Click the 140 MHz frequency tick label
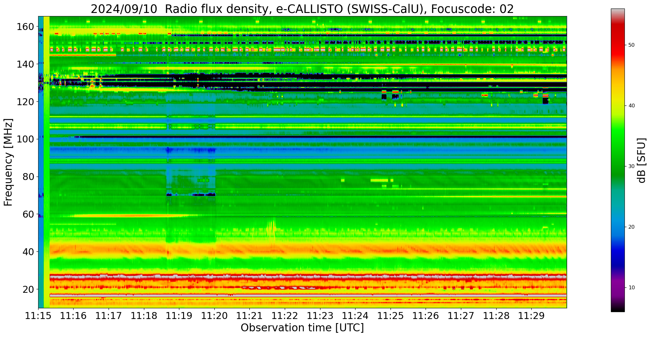This screenshot has height=337, width=651. [25, 64]
